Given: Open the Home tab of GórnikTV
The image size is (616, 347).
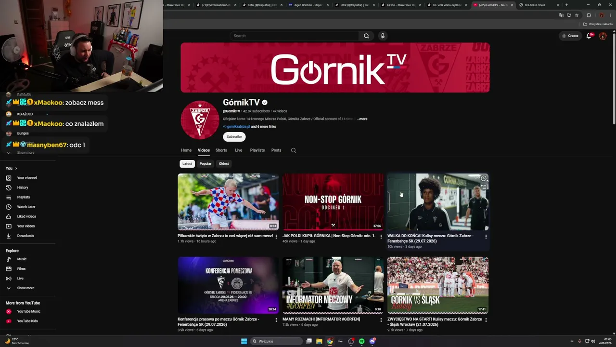Looking at the screenshot, I should coord(186,150).
